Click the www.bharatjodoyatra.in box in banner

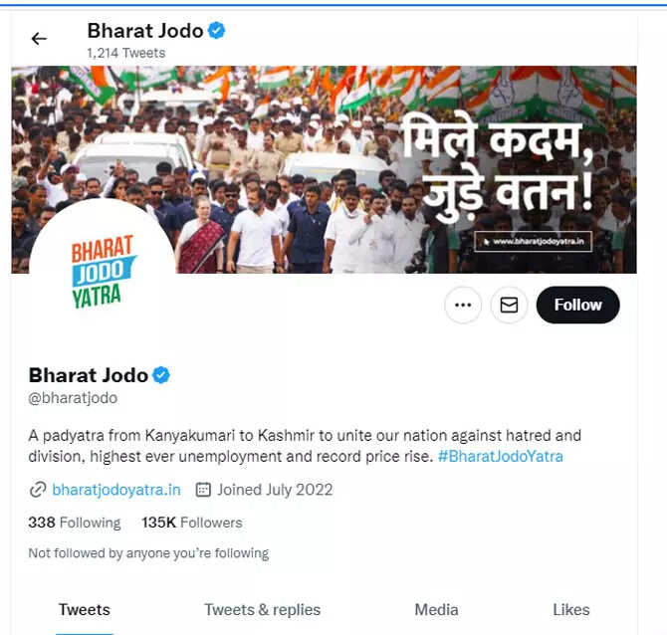pos(533,242)
